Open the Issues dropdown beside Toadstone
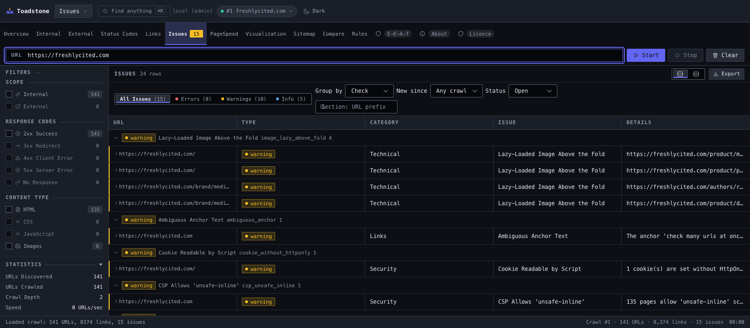 [73, 11]
